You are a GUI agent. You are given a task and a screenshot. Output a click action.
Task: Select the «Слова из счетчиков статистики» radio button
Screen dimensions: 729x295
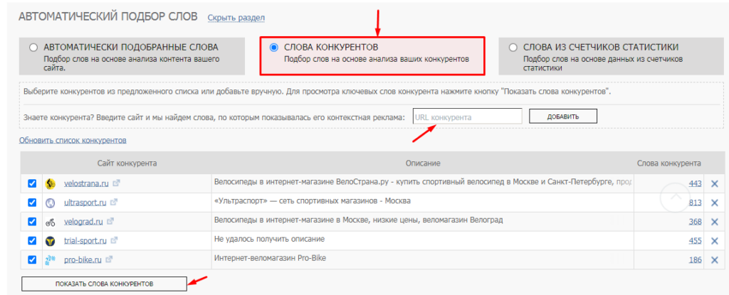(x=513, y=48)
